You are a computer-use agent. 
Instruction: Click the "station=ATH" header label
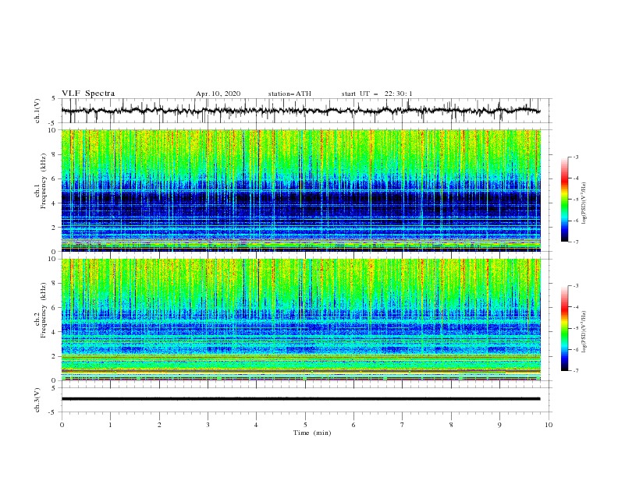pyautogui.click(x=289, y=94)
